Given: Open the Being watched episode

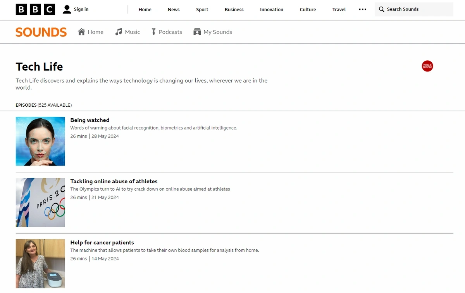Looking at the screenshot, I should coord(90,120).
